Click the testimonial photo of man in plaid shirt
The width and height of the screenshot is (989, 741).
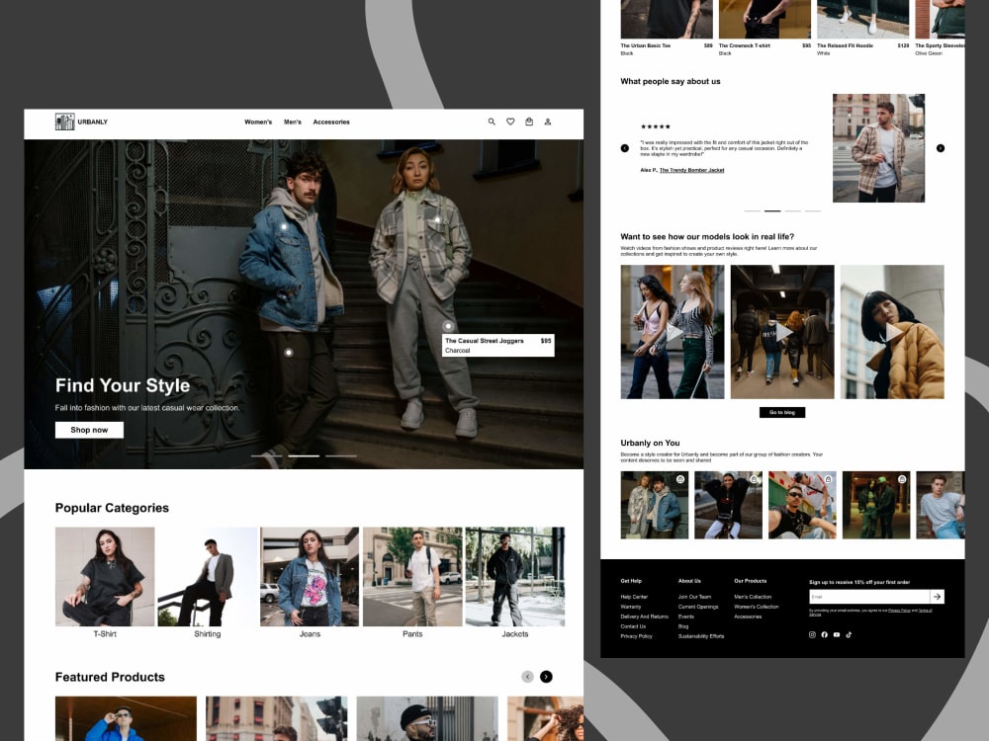point(878,148)
